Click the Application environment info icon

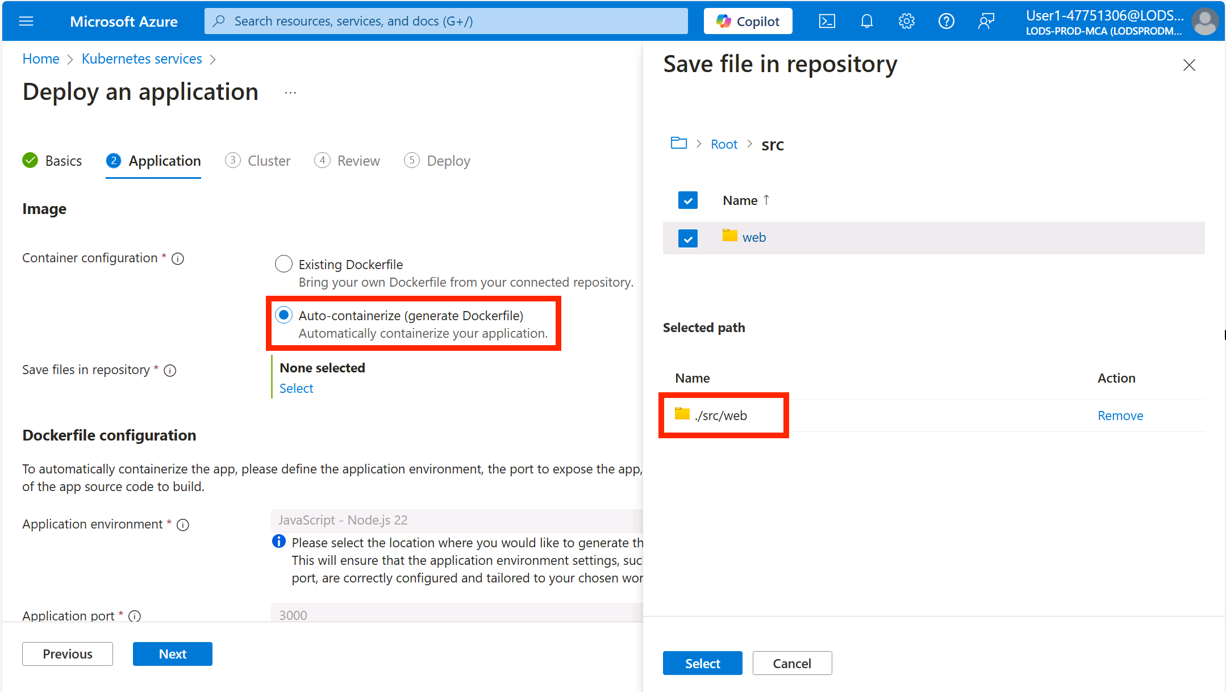coord(183,525)
